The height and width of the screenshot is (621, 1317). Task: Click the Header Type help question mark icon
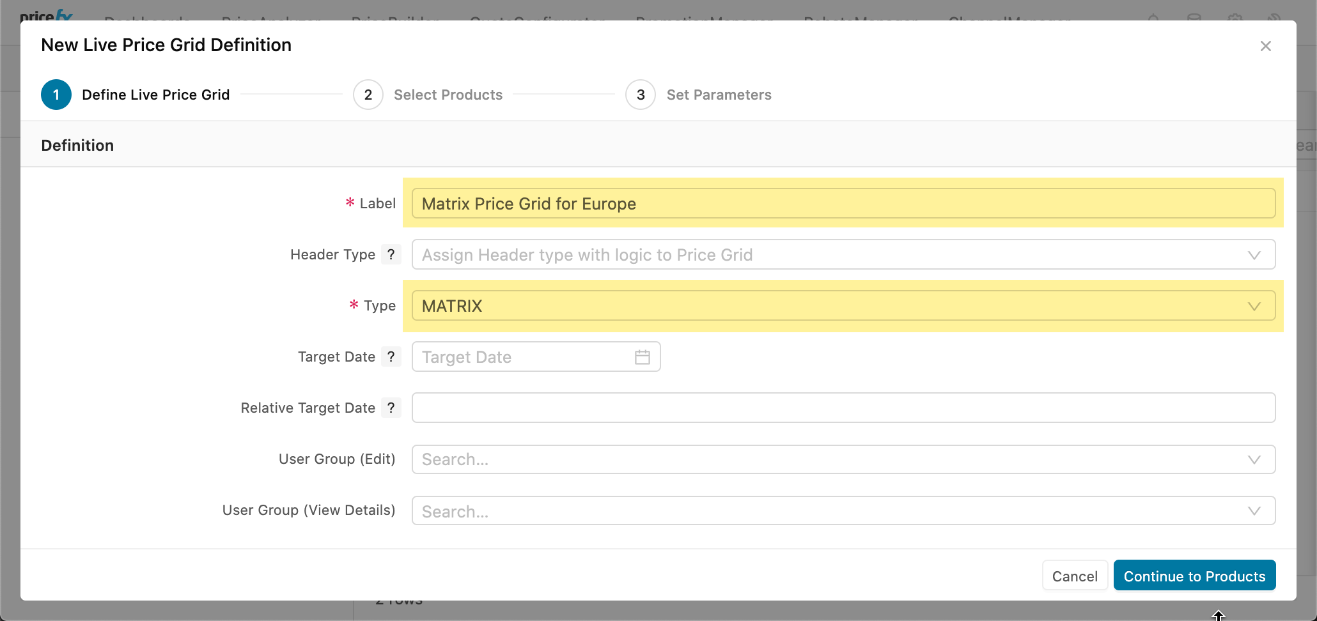point(391,254)
